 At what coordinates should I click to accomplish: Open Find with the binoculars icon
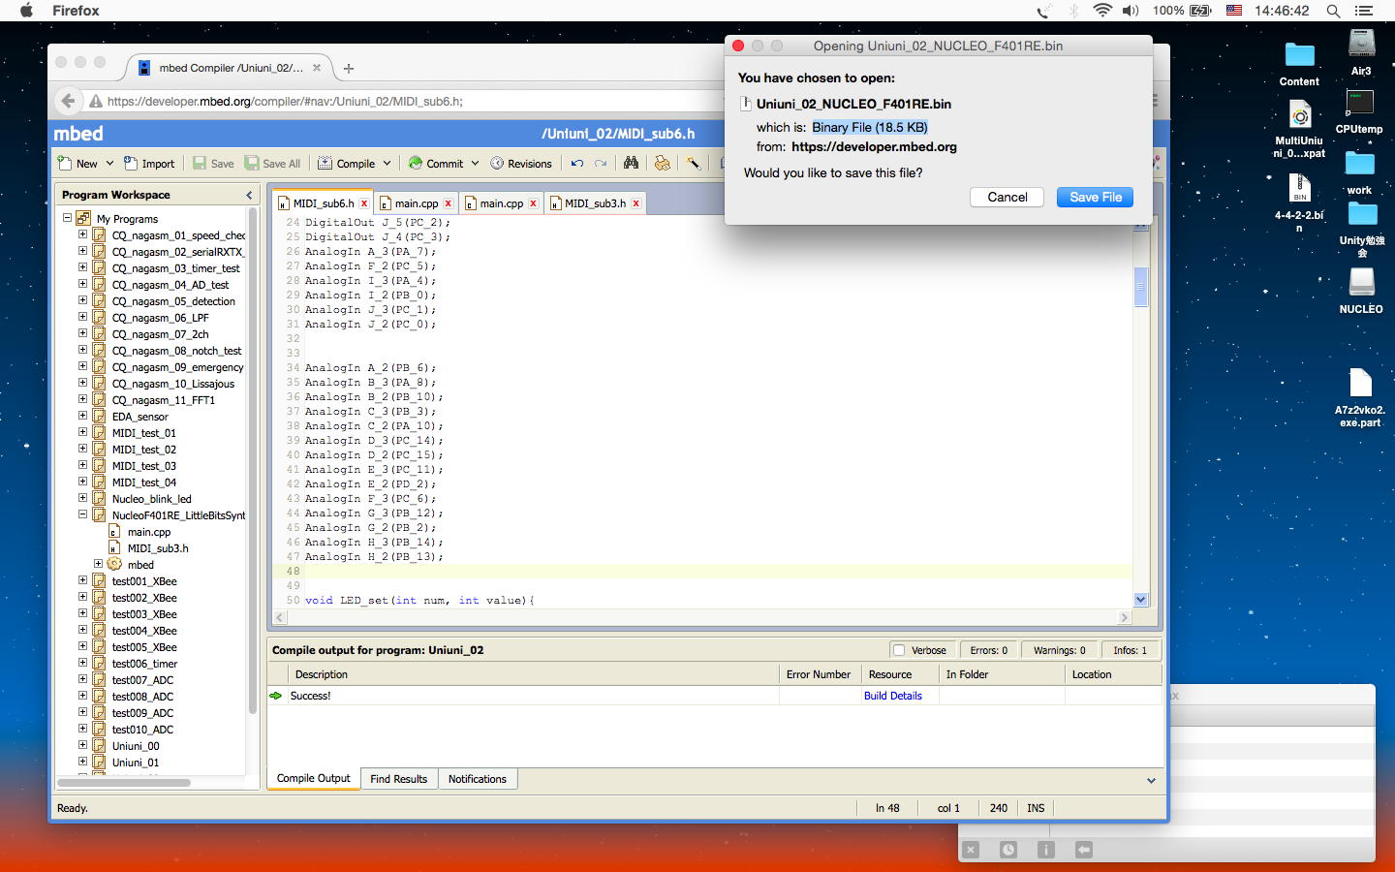pos(631,163)
